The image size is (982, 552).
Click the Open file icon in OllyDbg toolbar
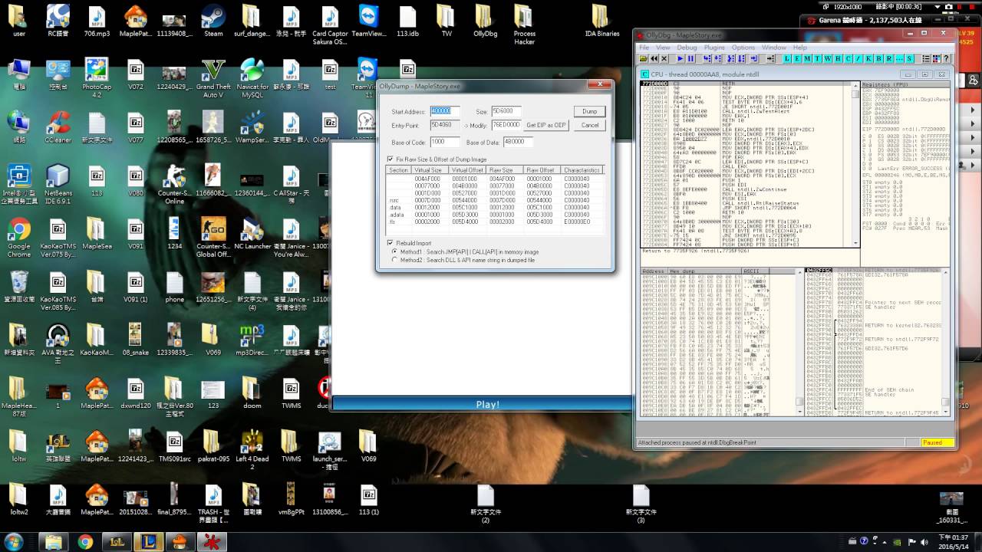click(x=644, y=58)
